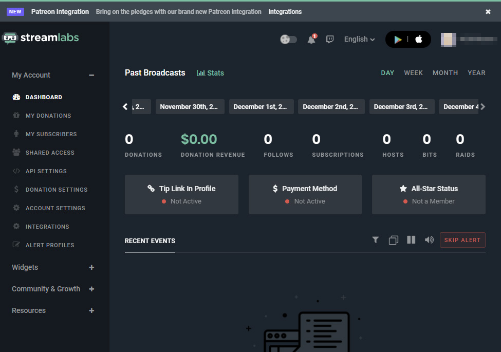Image resolution: width=501 pixels, height=352 pixels.
Task: Select the December 2nd broadcast
Action: point(331,107)
